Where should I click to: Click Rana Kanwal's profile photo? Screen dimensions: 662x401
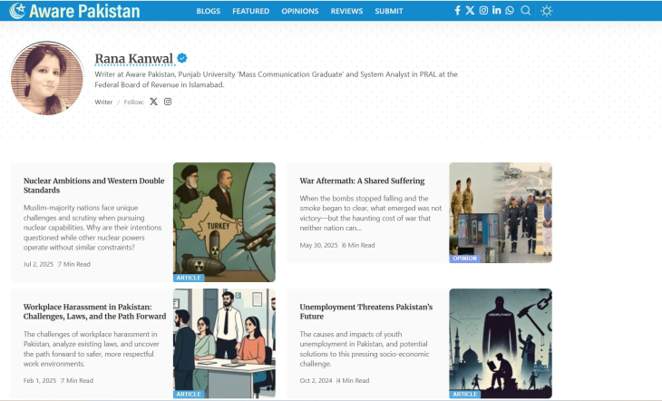[x=47, y=78]
